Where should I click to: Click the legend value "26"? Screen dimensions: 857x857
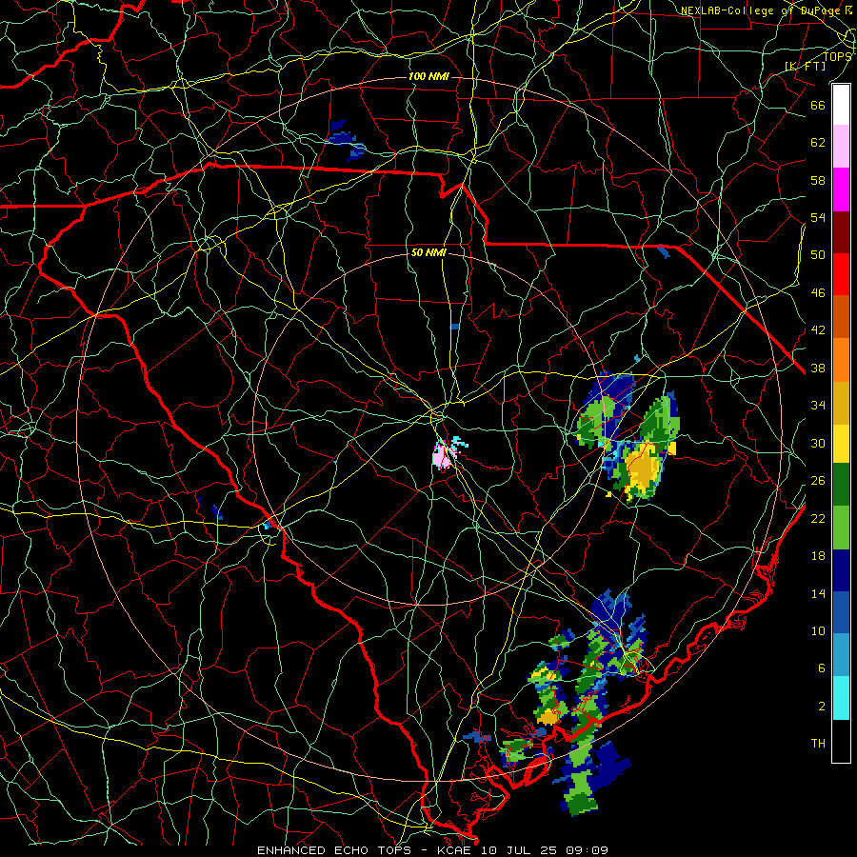click(818, 481)
